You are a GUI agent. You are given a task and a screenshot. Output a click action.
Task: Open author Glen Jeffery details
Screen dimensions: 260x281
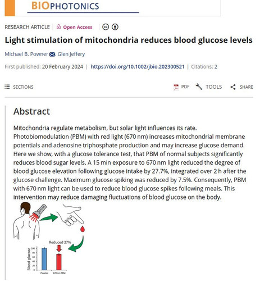pos(71,54)
